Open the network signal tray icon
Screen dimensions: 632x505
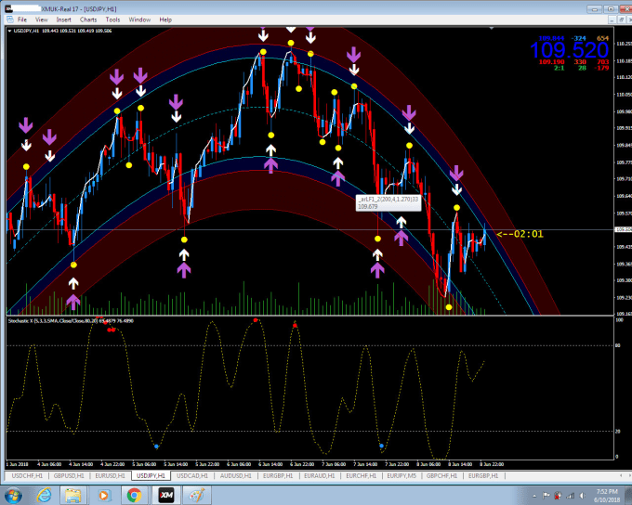pos(571,496)
